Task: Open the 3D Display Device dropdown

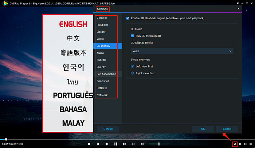Action: click(x=182, y=51)
